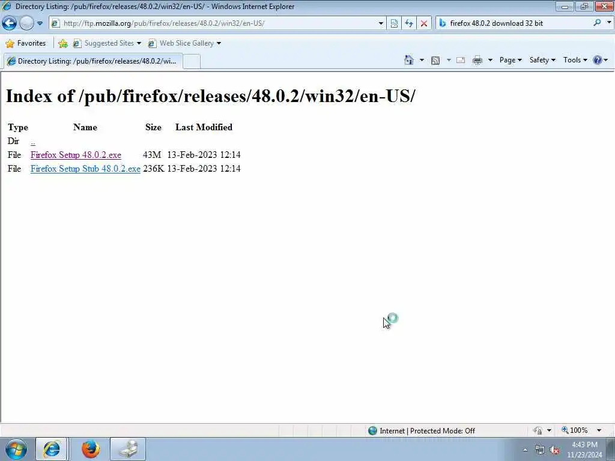This screenshot has width=615, height=461.
Task: Show hidden tray icons arrow
Action: tap(525, 450)
